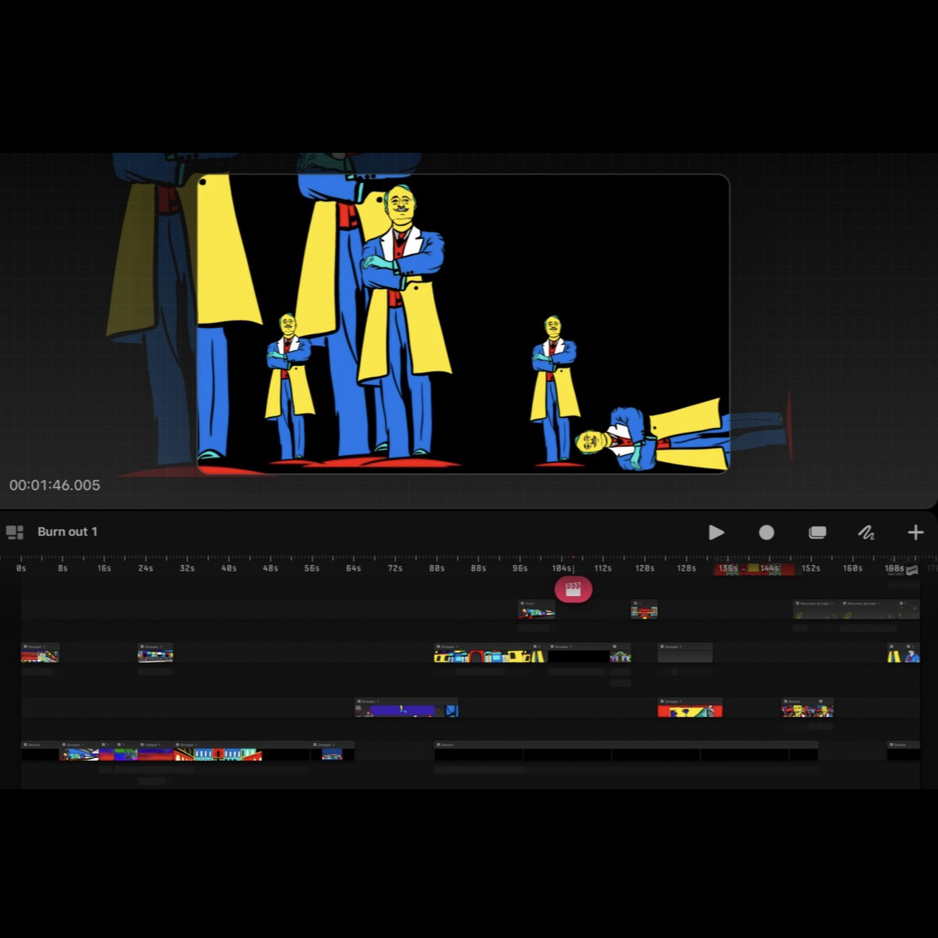Open the gallery icon beside Burn out 1
Image resolution: width=938 pixels, height=938 pixels.
click(14, 532)
